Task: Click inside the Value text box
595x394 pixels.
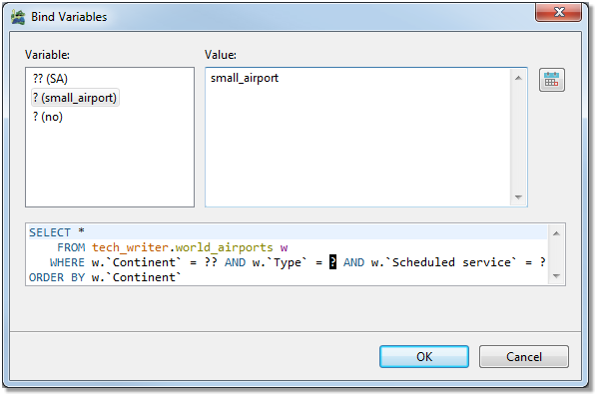Action: (x=358, y=137)
